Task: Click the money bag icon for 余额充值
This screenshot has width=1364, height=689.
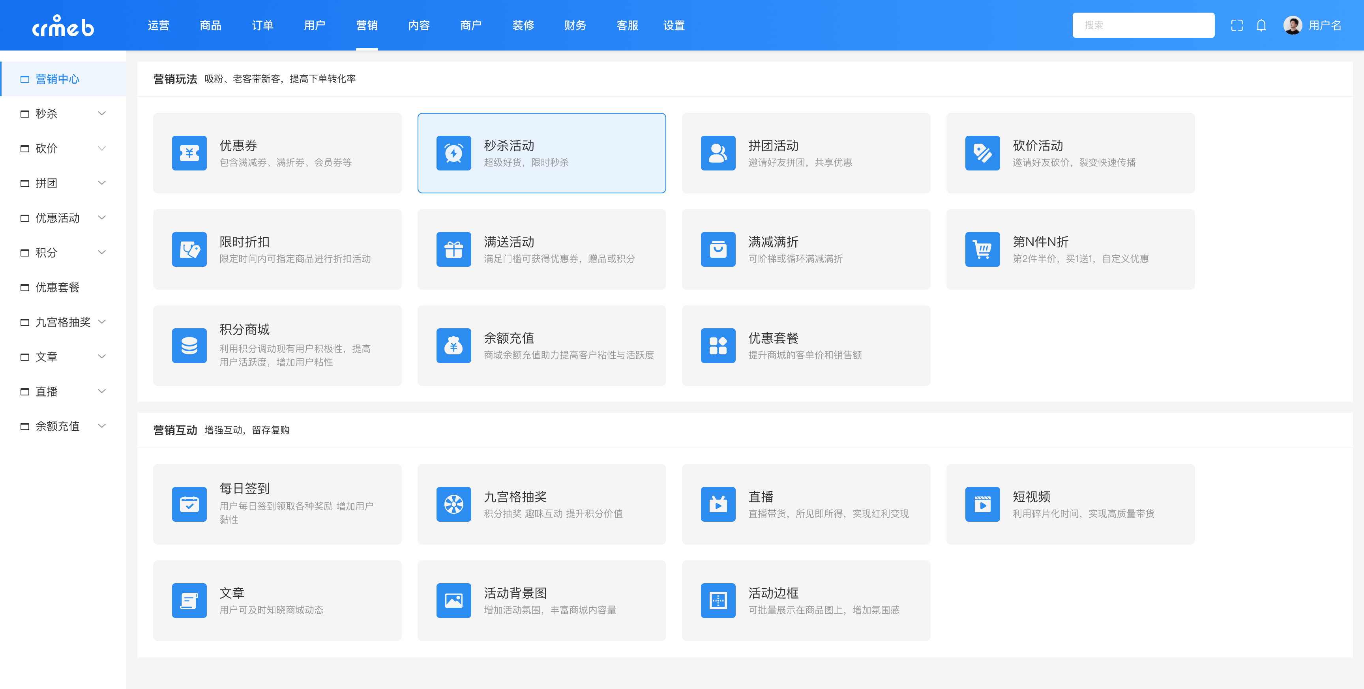Action: pyautogui.click(x=453, y=346)
